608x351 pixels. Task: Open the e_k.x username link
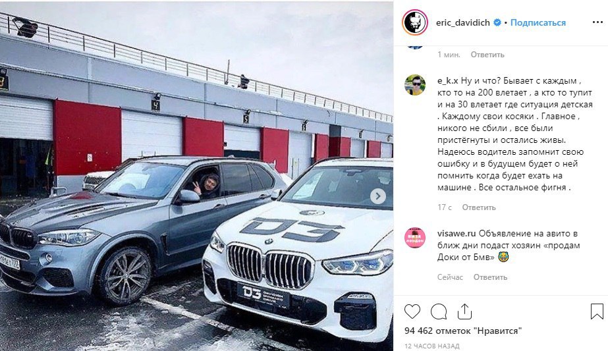coord(448,81)
